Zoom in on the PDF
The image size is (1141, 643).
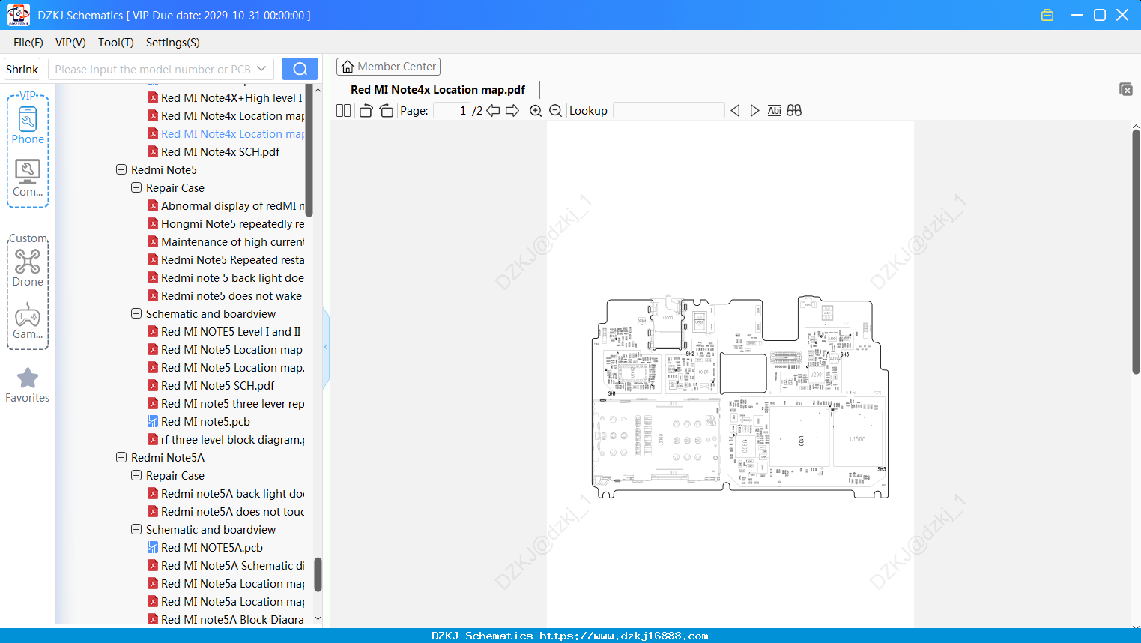(536, 111)
